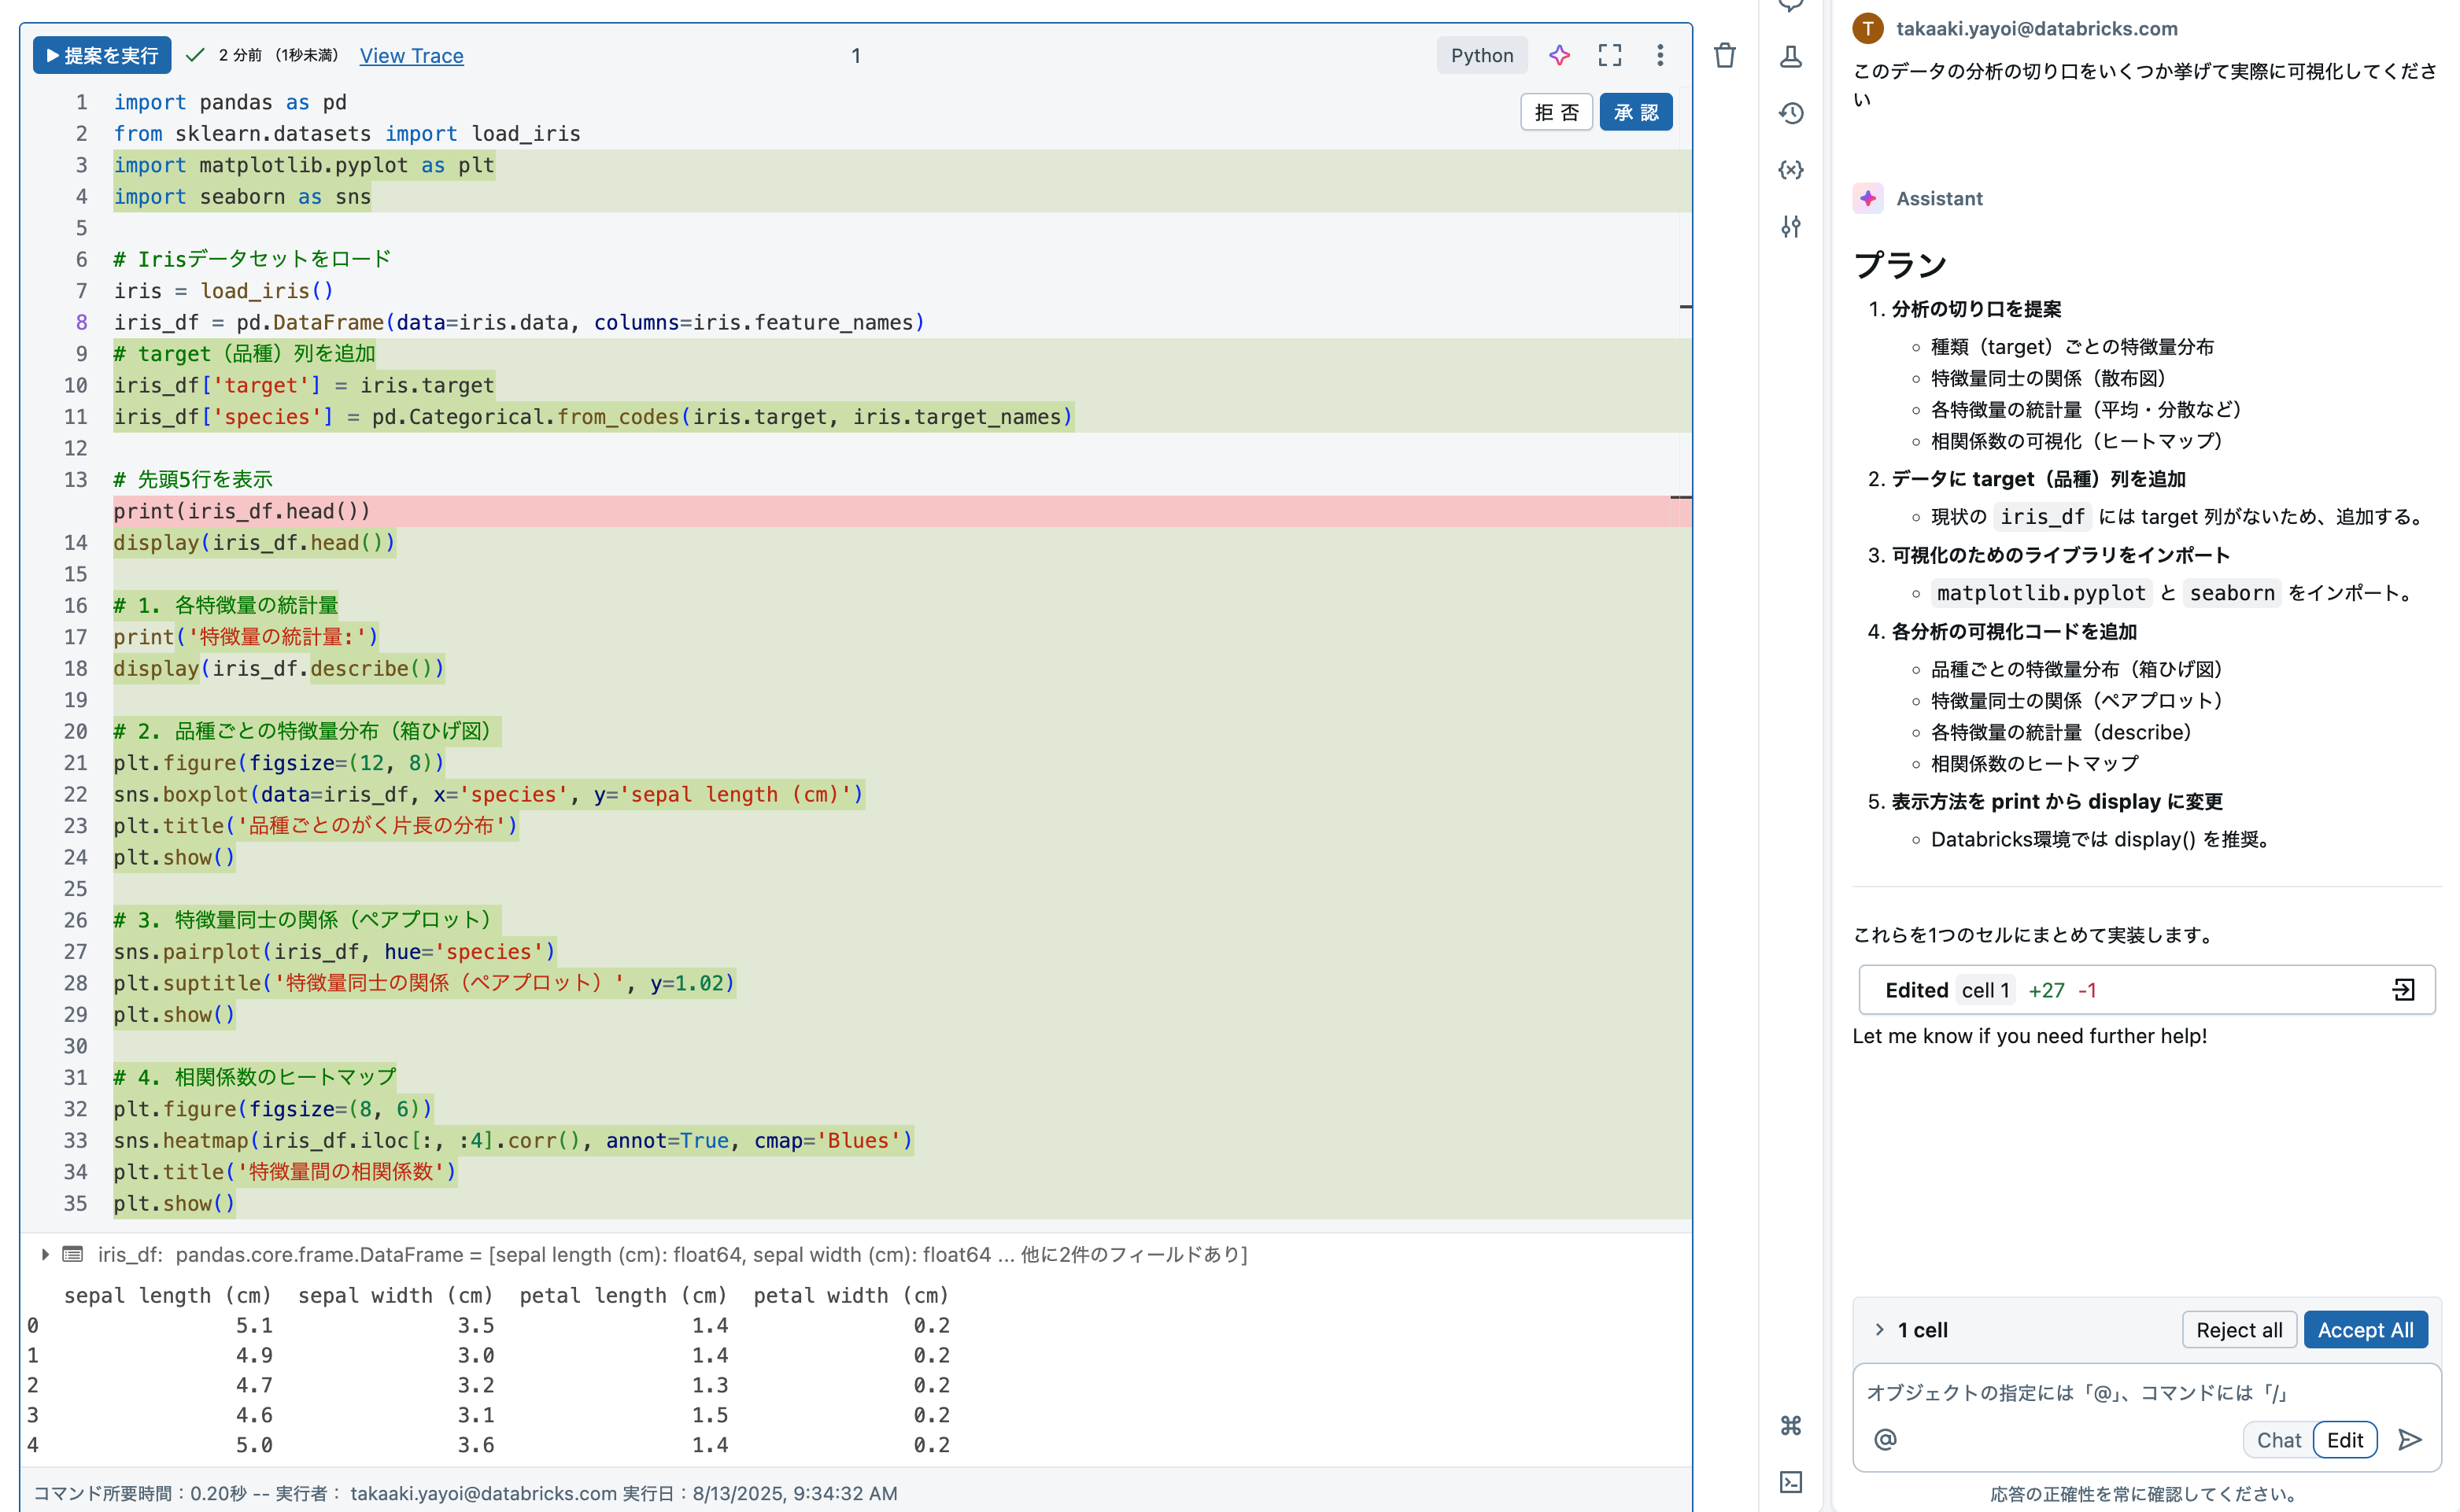The width and height of the screenshot is (2460, 1512).
Task: Expand the cell to fullscreen view
Action: click(x=1609, y=55)
